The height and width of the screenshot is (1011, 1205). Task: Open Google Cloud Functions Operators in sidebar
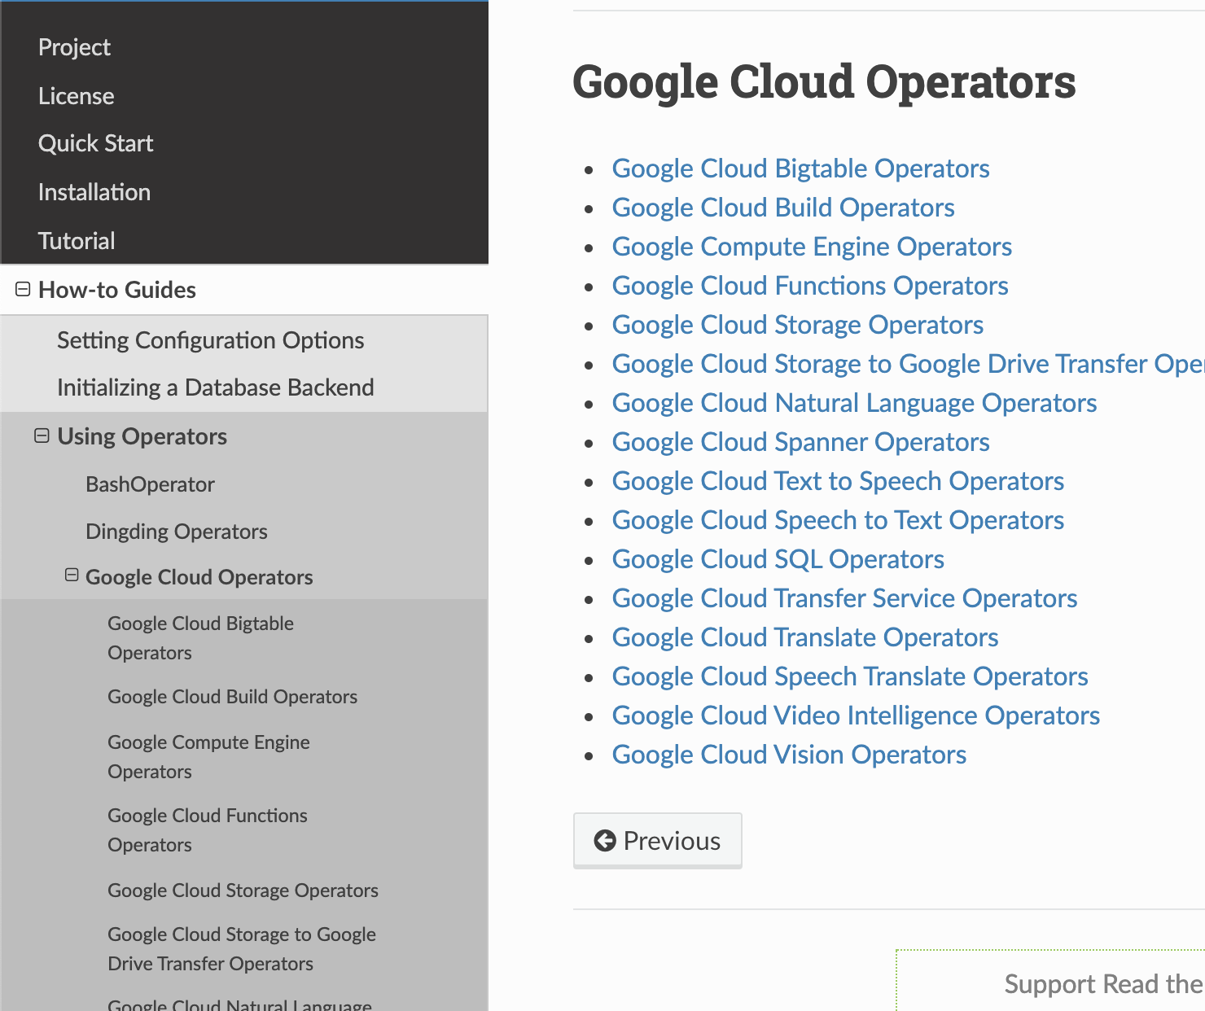coord(207,829)
